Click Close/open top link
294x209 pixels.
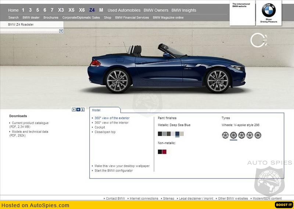coord(105,132)
